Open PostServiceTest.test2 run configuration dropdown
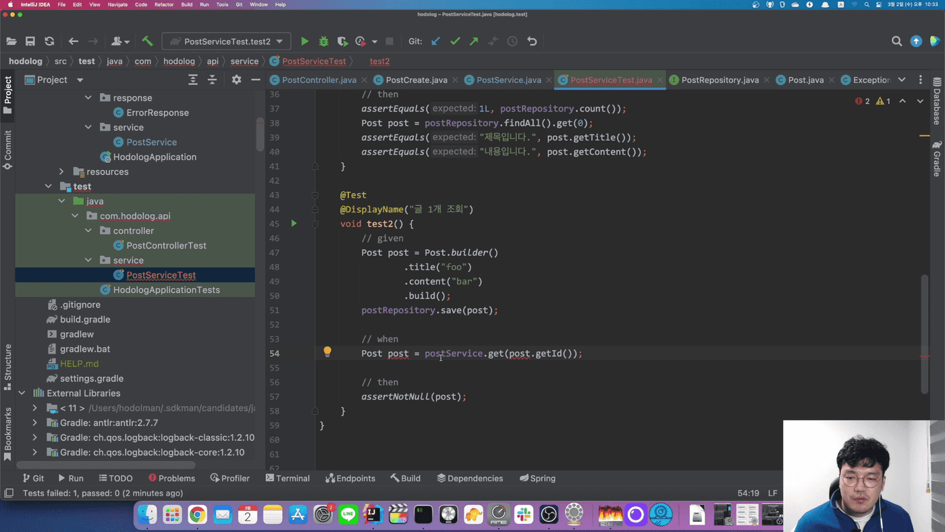945x532 pixels. pos(227,41)
